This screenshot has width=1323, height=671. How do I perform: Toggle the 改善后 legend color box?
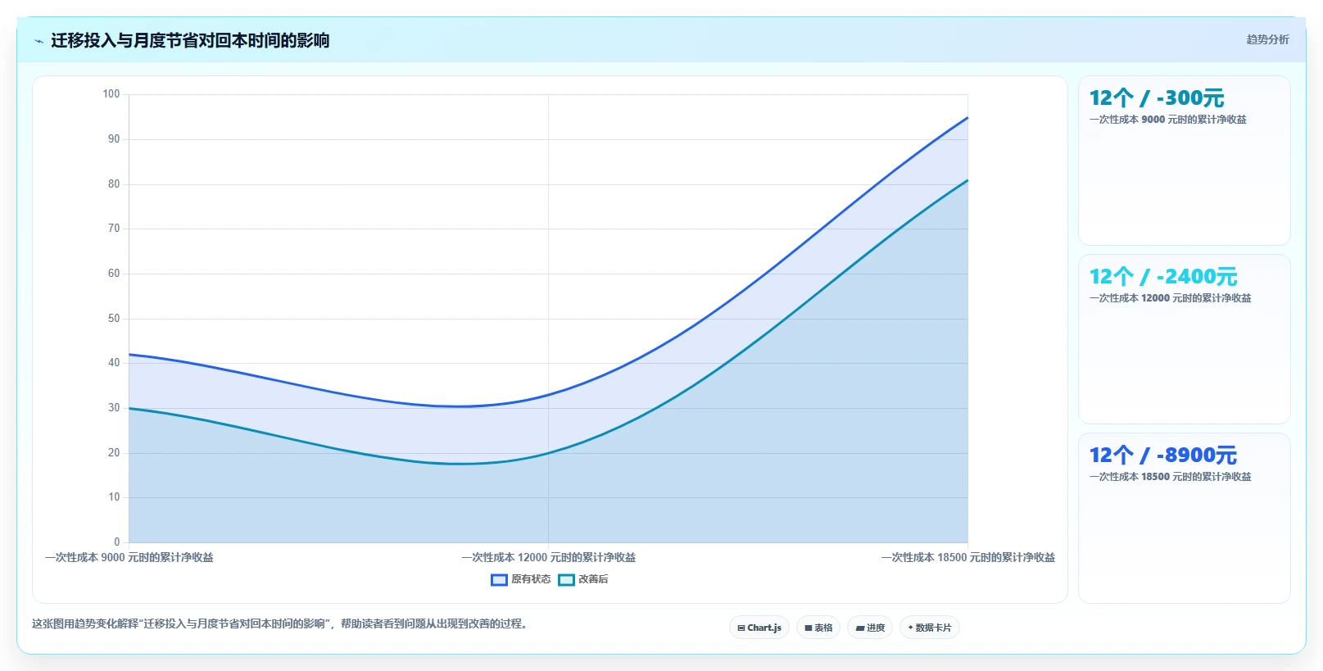click(x=566, y=580)
